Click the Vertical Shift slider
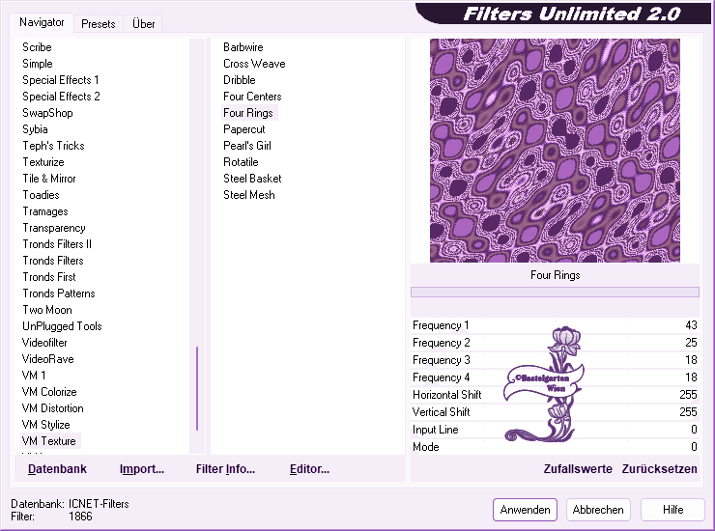 [555, 412]
